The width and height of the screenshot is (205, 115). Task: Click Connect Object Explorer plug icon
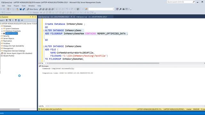pos(7,20)
